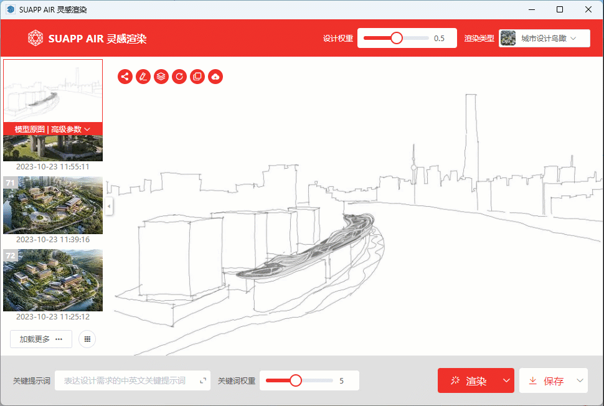Expand the keyword prompt input box
Image resolution: width=604 pixels, height=406 pixels.
point(203,380)
